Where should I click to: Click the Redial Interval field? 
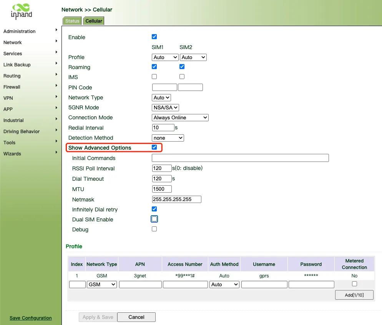[x=163, y=128]
